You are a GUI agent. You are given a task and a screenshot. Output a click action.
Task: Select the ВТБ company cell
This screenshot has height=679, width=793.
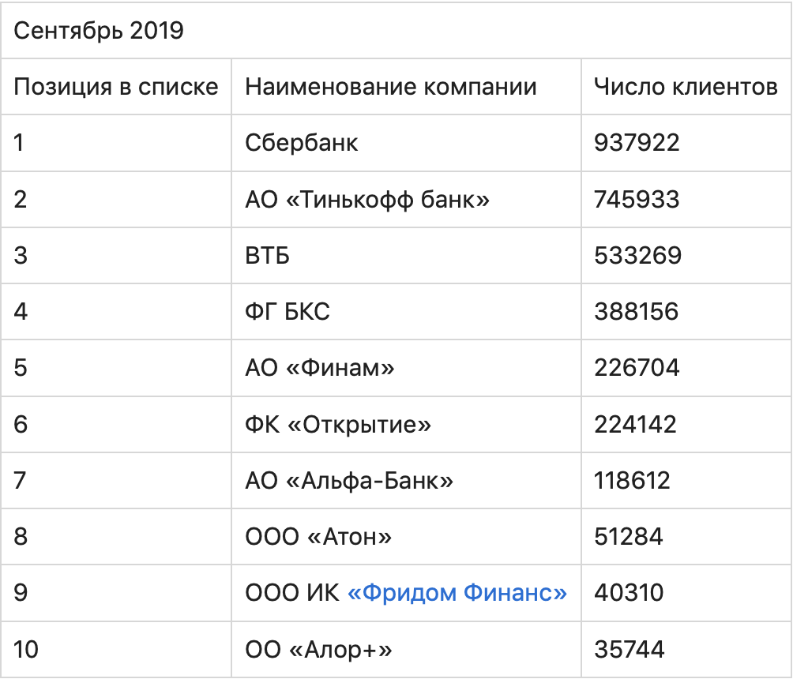tap(268, 255)
